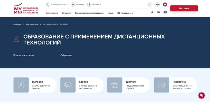
Task: Click the main page heading text
Action: pyautogui.click(x=94, y=40)
